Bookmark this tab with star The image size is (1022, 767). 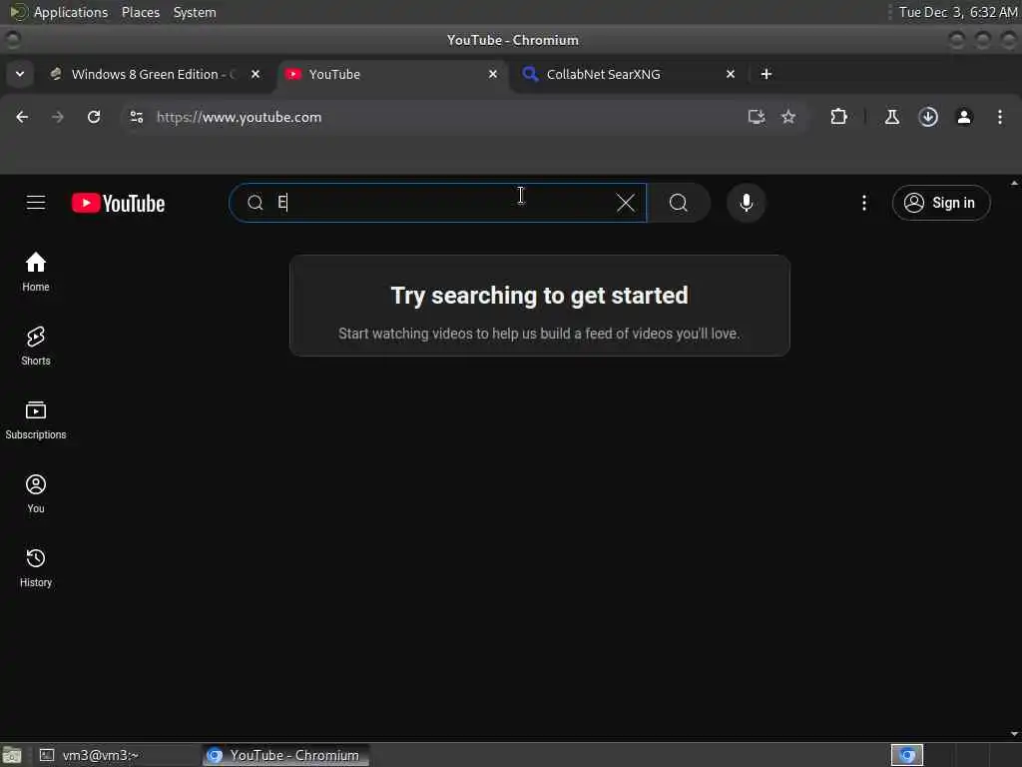click(788, 117)
